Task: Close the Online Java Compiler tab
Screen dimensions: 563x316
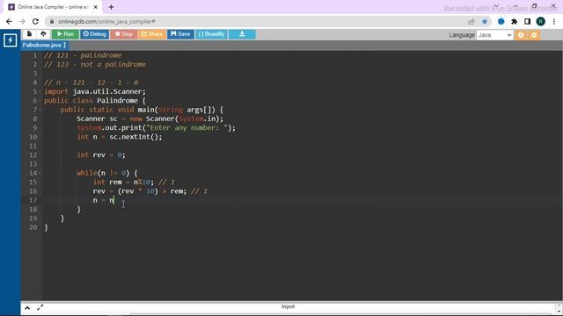Action: click(96, 7)
